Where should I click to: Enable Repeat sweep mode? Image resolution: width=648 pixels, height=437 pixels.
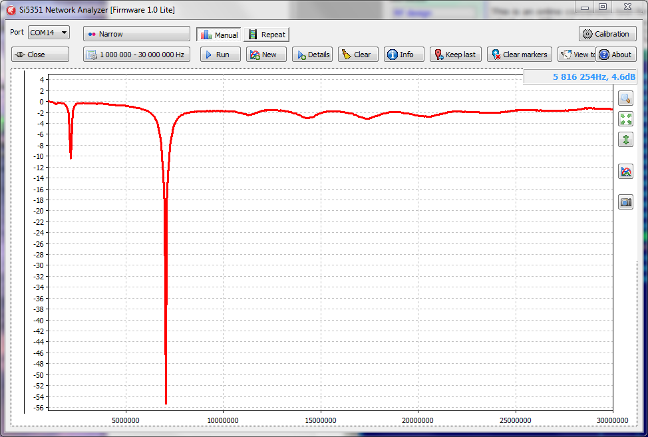pyautogui.click(x=267, y=35)
